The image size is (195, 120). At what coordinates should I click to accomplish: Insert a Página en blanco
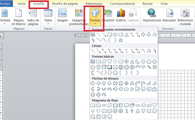coord(19,17)
